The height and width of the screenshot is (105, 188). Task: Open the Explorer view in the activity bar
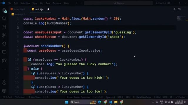pos(4,10)
